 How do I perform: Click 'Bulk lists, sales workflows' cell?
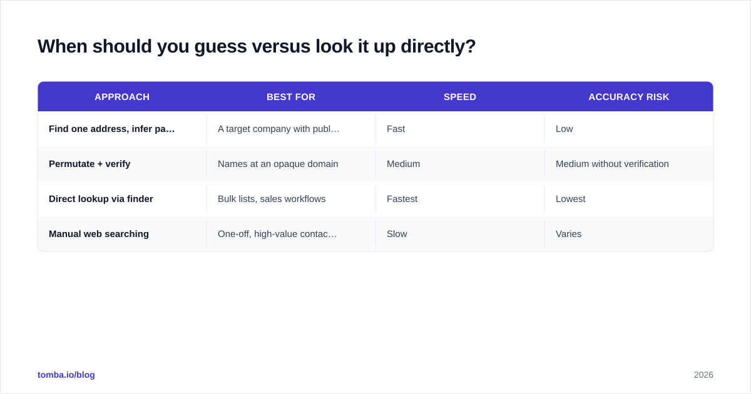(291, 199)
